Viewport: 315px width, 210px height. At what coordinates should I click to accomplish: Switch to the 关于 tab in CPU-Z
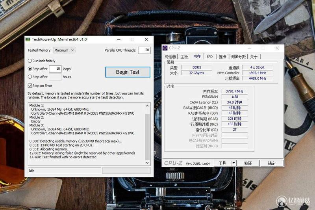[254, 57]
